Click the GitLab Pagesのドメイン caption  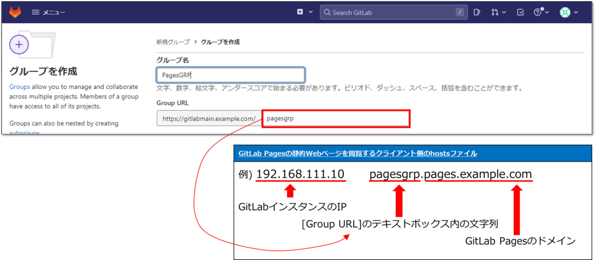point(520,241)
